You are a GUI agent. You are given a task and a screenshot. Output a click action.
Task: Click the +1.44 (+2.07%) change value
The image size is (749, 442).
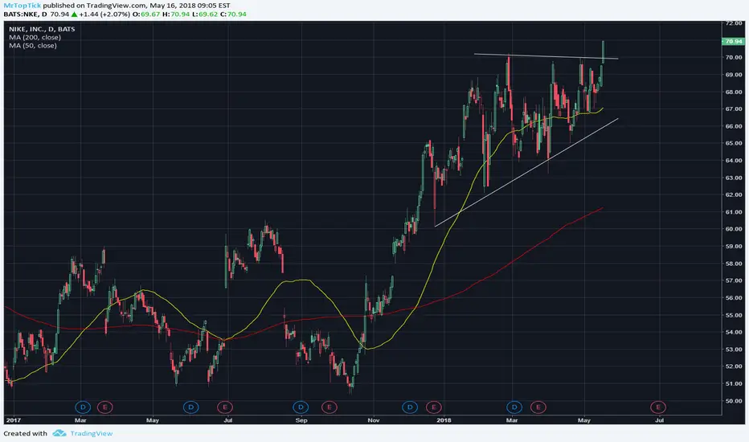pos(104,14)
